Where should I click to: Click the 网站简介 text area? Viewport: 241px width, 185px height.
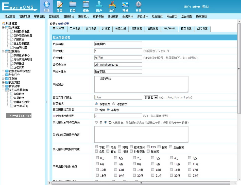(x=141, y=84)
